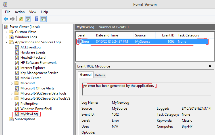Collapse Applications and Services Logs node
Screen dimensions: 215x135
point(6,42)
